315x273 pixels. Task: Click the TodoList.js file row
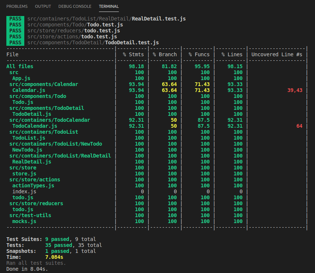coord(29,138)
